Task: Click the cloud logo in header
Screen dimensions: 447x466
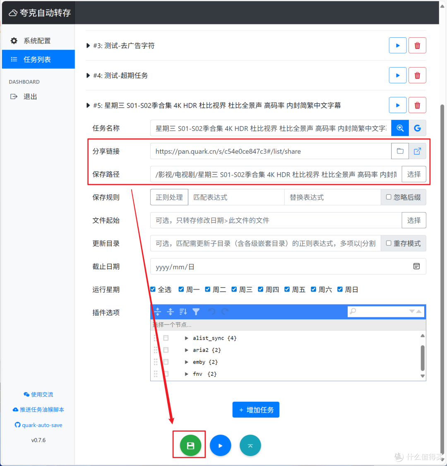Action: click(13, 13)
